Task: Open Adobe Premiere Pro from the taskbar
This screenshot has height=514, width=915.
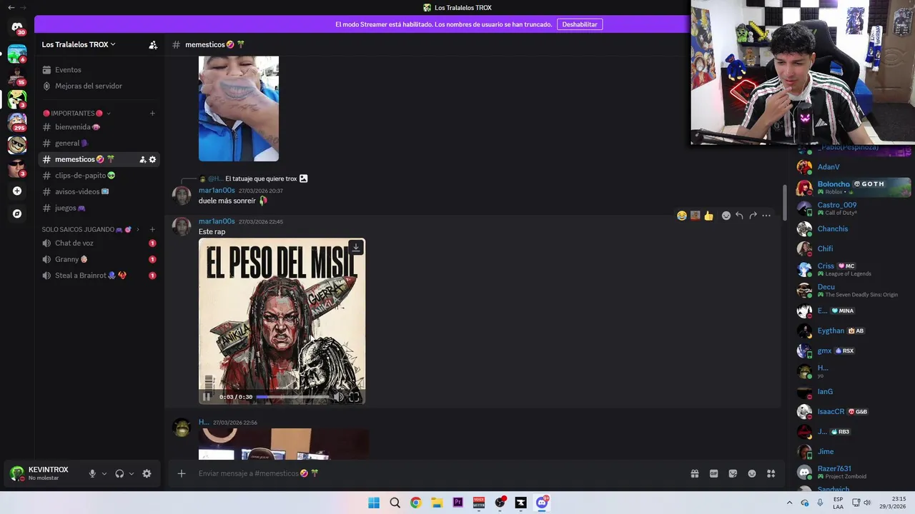Action: [x=457, y=503]
